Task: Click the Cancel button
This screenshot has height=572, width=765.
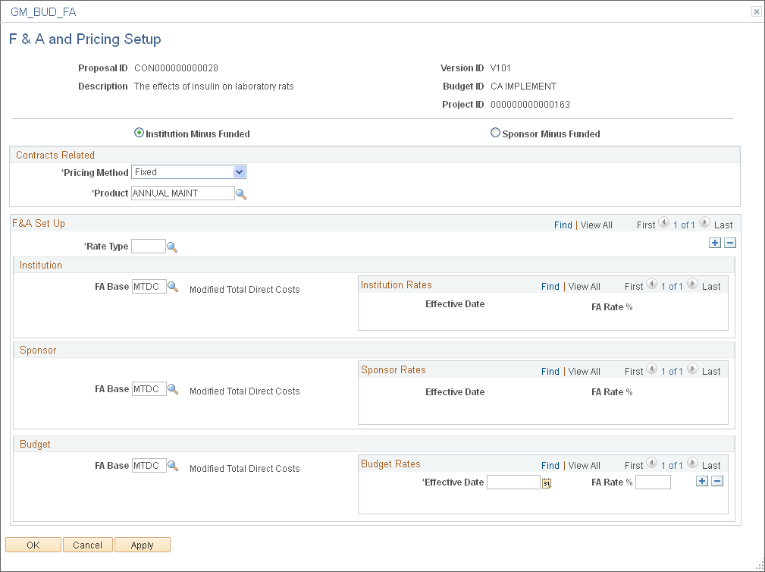Action: (88, 545)
